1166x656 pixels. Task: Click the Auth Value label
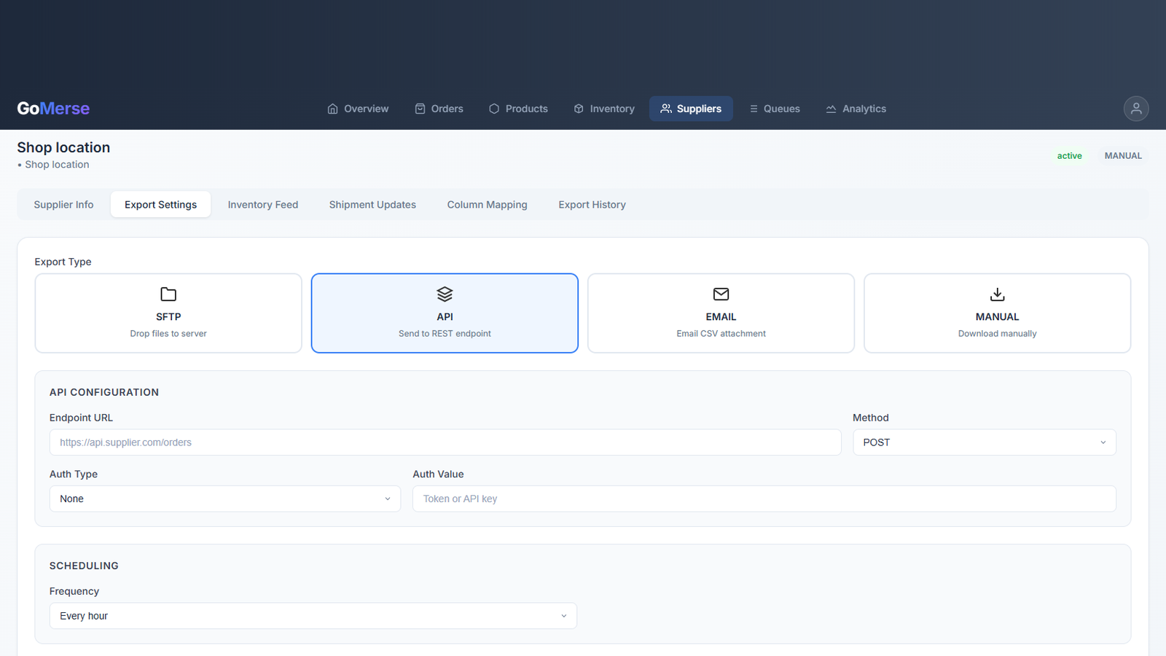click(438, 474)
